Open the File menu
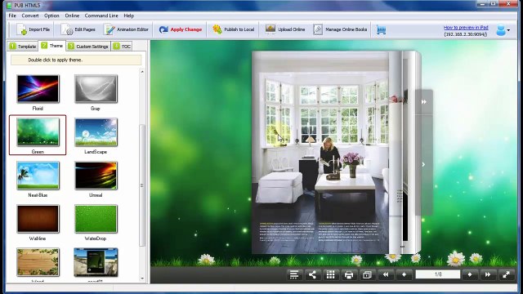This screenshot has height=294, width=523. (12, 16)
